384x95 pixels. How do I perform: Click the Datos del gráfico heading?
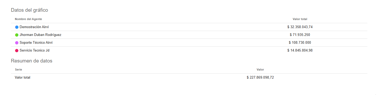[x=29, y=10]
